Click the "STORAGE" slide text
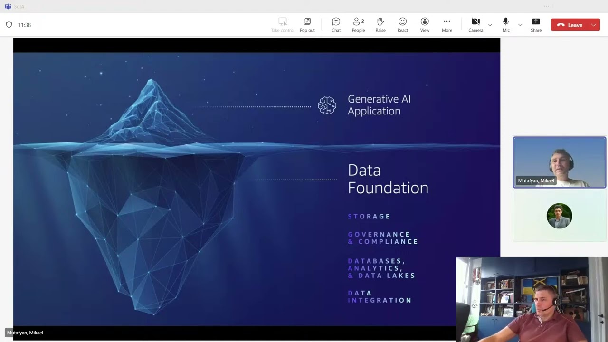This screenshot has height=342, width=608. coord(369,216)
